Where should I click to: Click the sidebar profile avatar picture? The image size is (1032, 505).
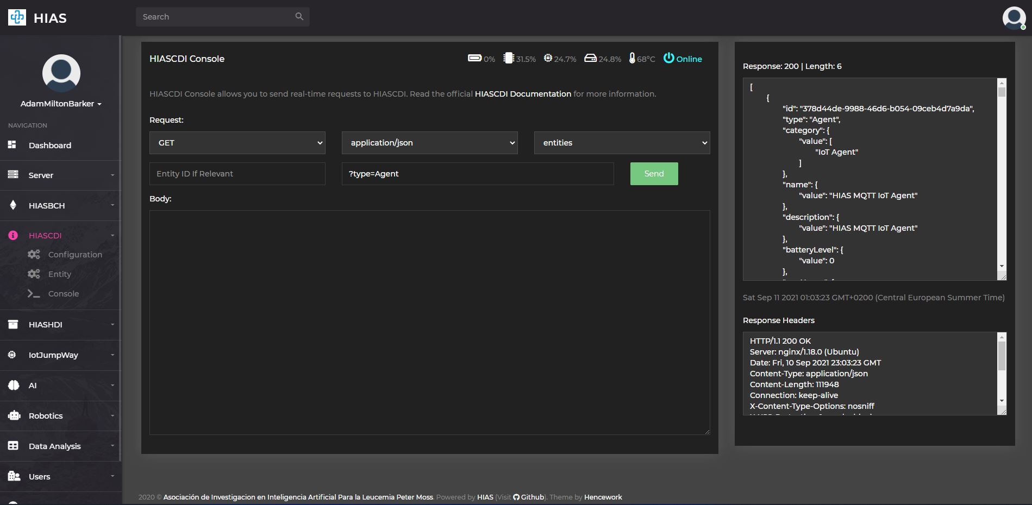coord(61,73)
